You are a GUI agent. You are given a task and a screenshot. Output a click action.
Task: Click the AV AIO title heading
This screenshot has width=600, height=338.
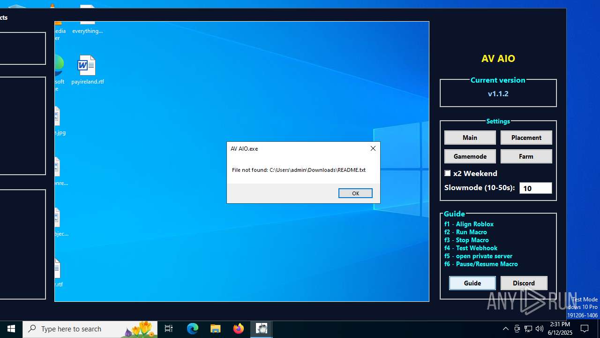coord(498,58)
